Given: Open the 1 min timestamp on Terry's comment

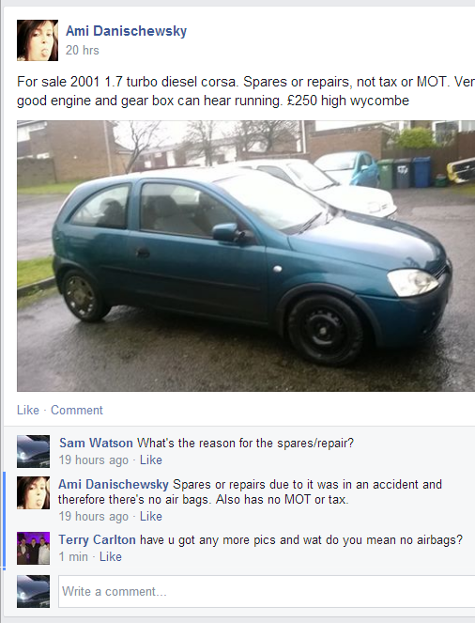Looking at the screenshot, I should coord(73,556).
